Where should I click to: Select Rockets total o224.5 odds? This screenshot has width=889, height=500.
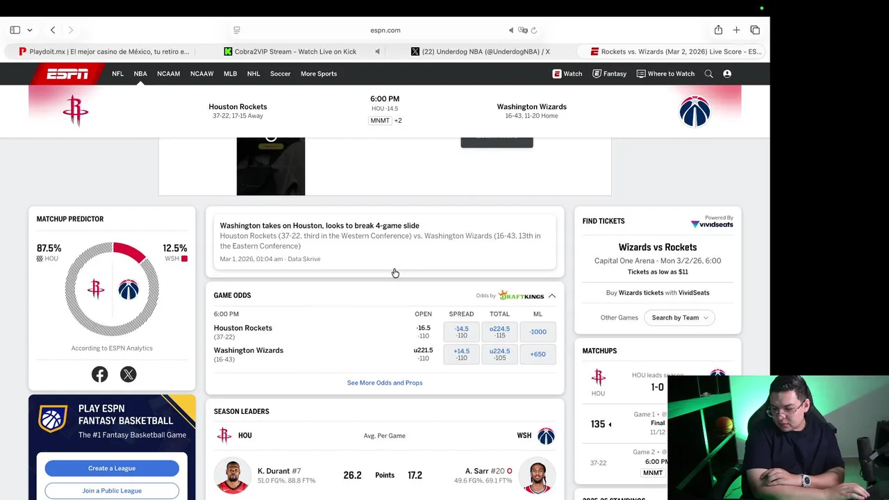[499, 332]
